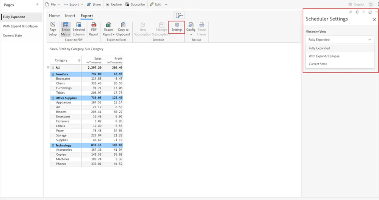
Task: Open Copilot
Action: coord(356,4)
